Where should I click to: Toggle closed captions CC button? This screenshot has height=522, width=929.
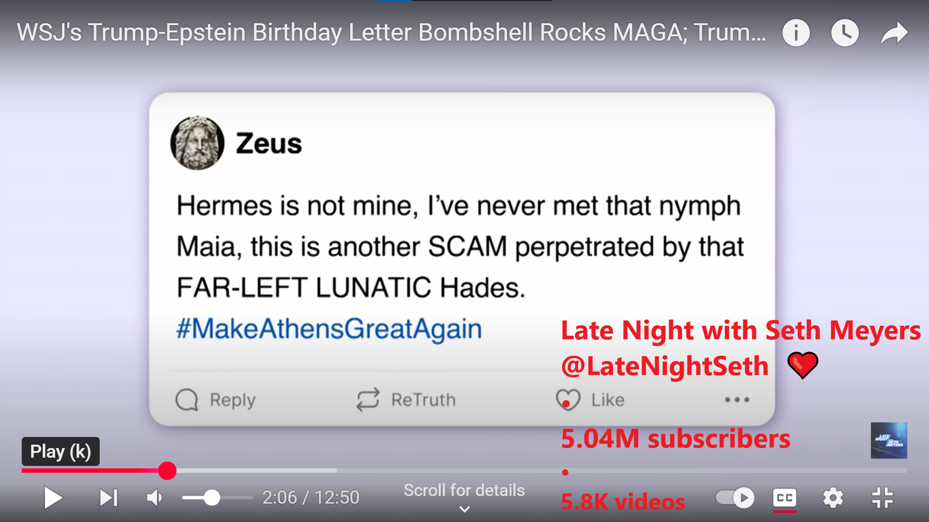coord(784,498)
